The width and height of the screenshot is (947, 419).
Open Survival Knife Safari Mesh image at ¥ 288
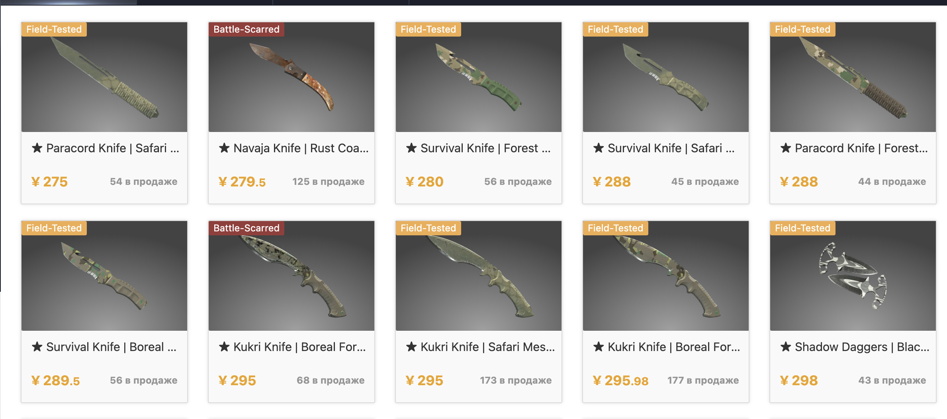666,77
